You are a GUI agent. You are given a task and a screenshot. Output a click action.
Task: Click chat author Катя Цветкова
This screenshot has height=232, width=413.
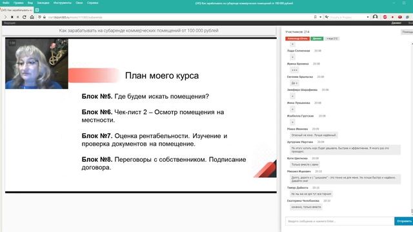297,159
